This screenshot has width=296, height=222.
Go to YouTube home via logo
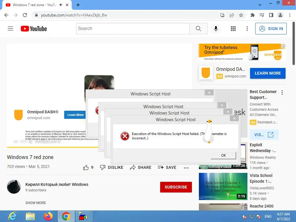click(34, 29)
